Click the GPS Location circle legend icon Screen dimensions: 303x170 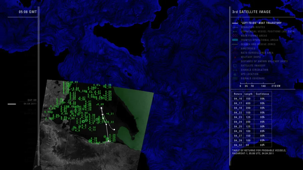[235, 74]
